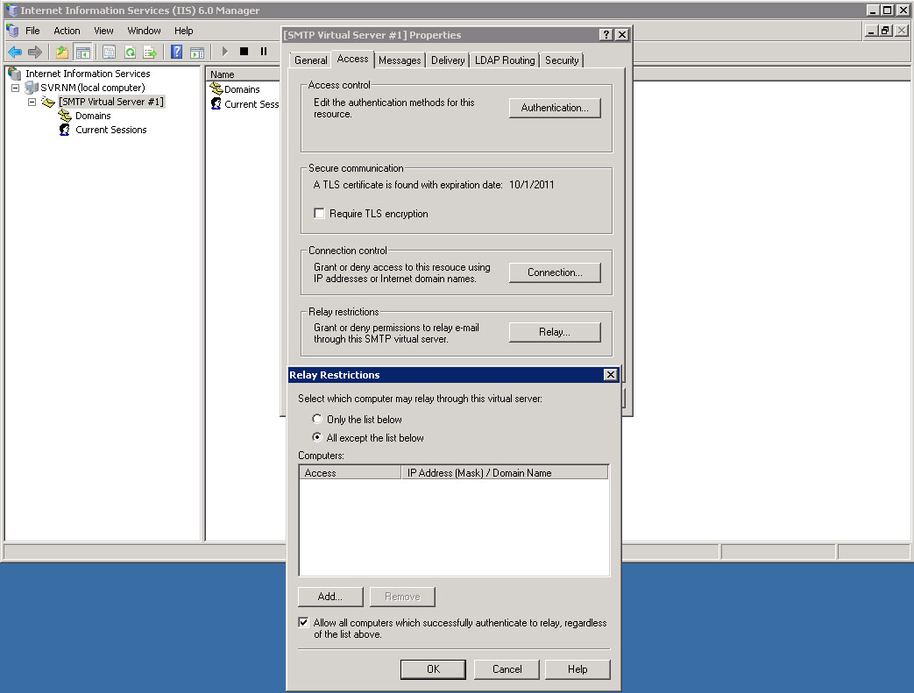
Task: Click IP Address (Mask) / Domain Name header
Action: pos(505,473)
